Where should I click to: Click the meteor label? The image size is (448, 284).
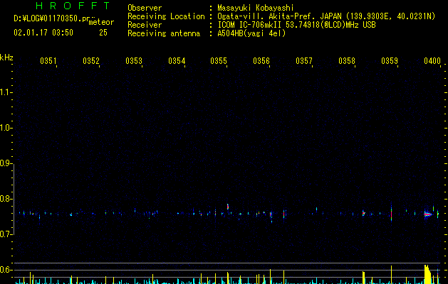click(x=101, y=22)
